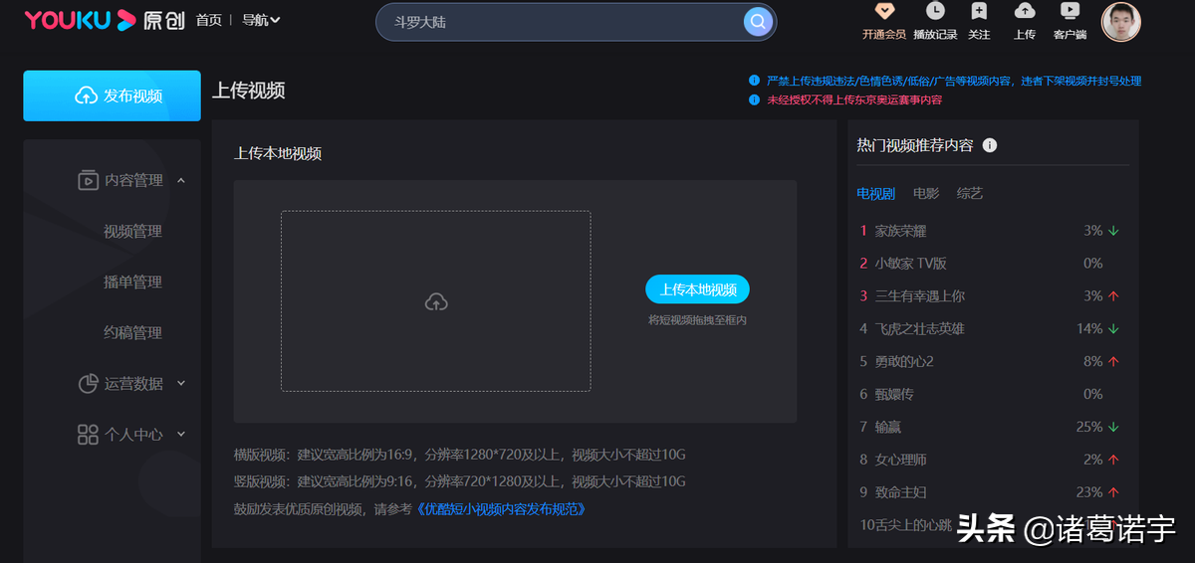This screenshot has width=1195, height=563.
Task: Open the 客户端 client icon
Action: tap(1070, 12)
